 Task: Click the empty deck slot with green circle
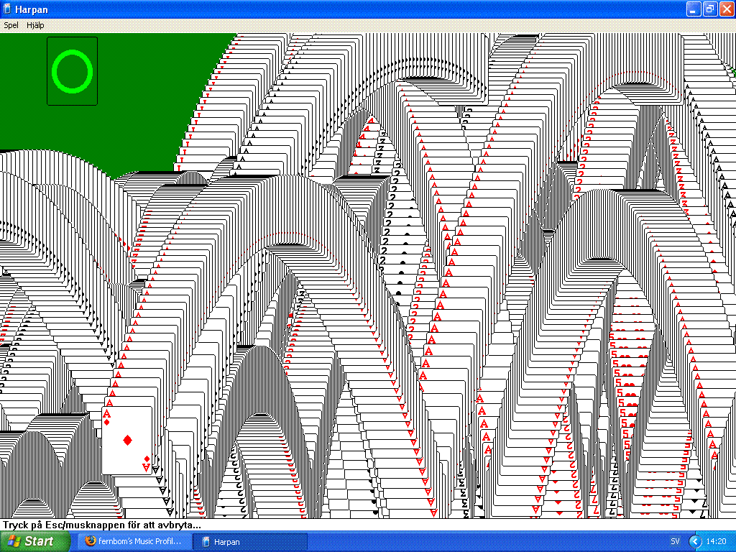tap(73, 71)
